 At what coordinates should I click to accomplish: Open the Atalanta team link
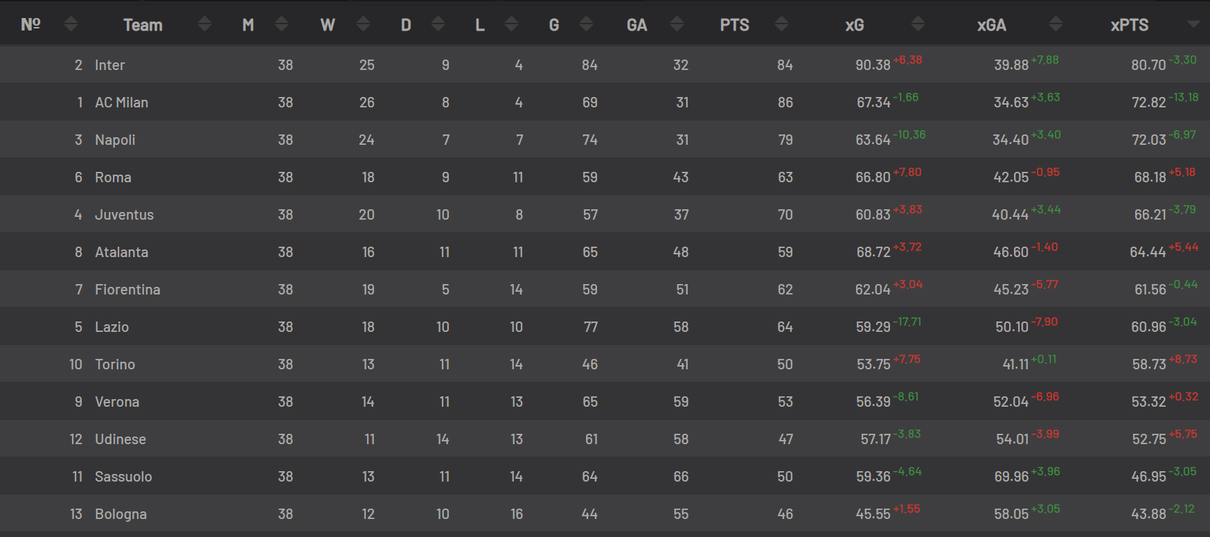(x=121, y=252)
